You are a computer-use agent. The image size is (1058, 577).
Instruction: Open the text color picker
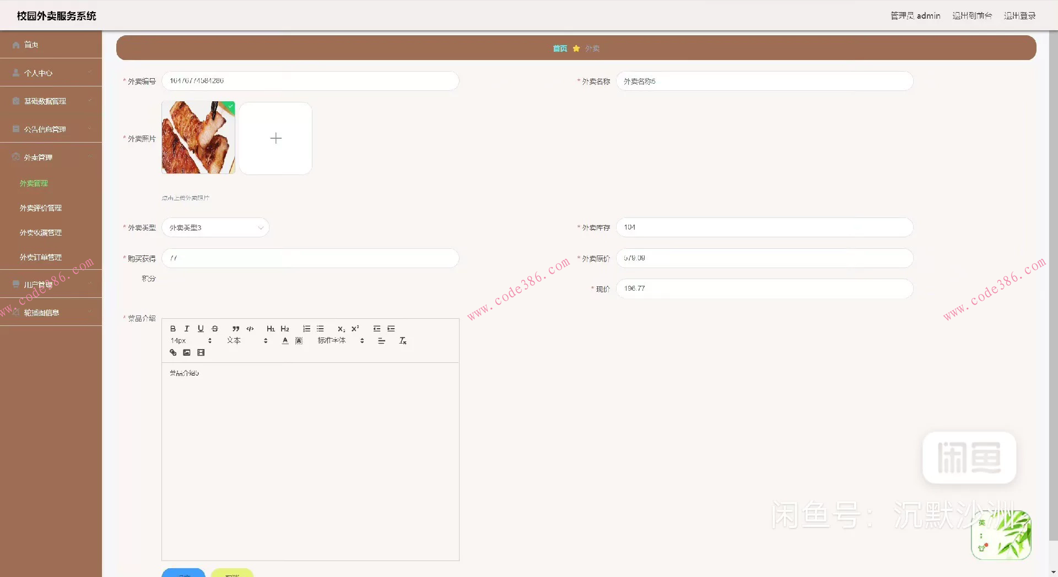tap(285, 341)
